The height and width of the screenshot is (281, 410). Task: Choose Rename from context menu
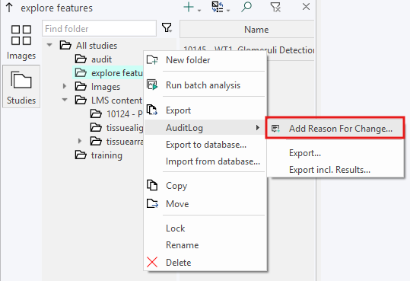(x=205, y=245)
